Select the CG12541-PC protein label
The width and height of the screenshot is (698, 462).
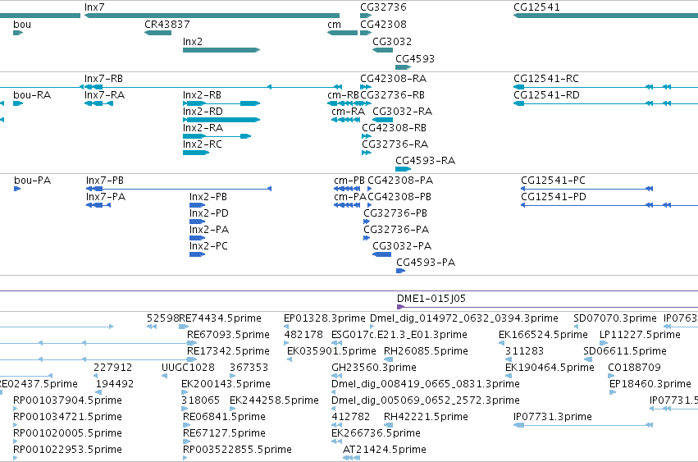point(553,181)
